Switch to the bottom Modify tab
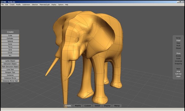185x111 pixels. (x=78, y=105)
